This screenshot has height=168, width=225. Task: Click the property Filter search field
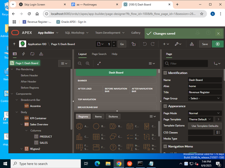pos(186,64)
